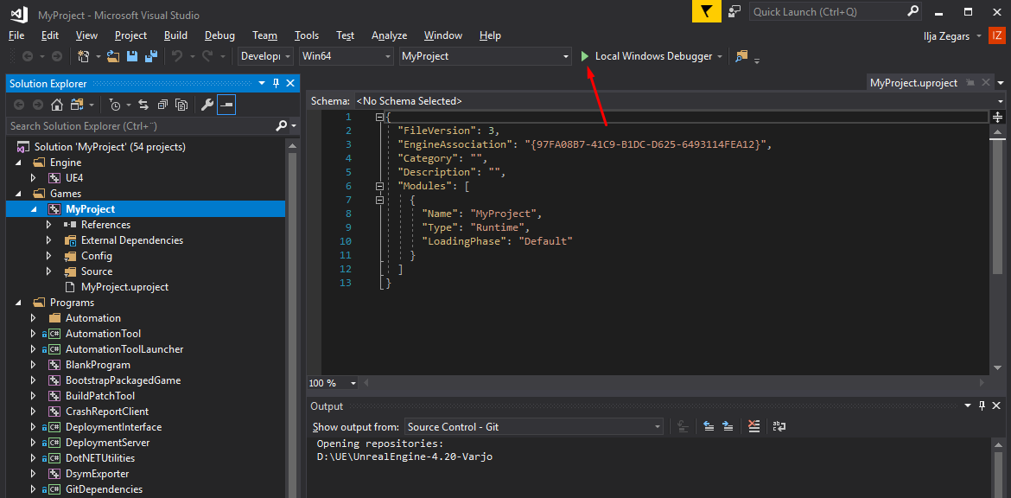This screenshot has height=498, width=1011.
Task: Expand the UE4 project node
Action: click(x=35, y=178)
